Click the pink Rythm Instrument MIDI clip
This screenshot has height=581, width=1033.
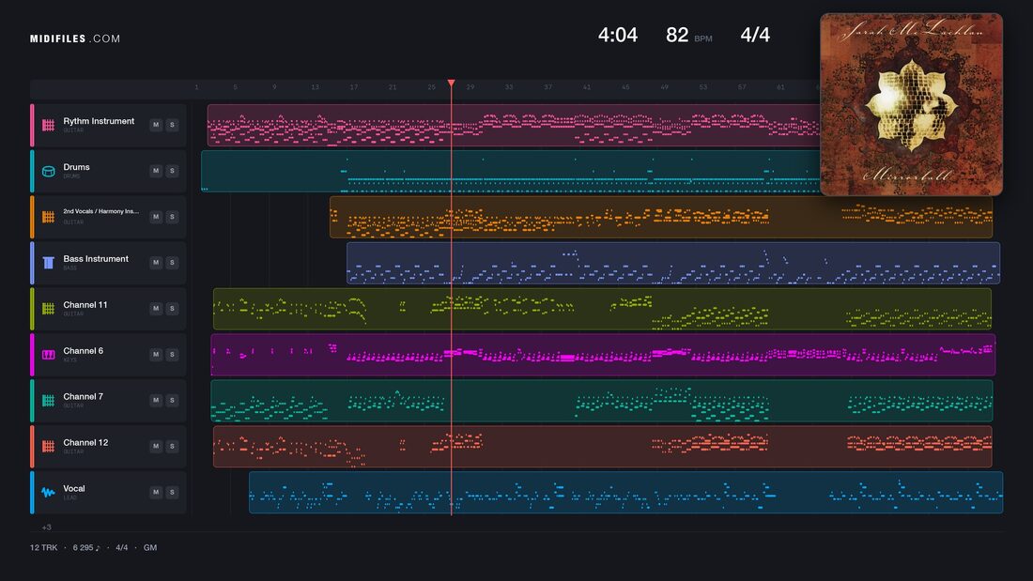pyautogui.click(x=513, y=125)
